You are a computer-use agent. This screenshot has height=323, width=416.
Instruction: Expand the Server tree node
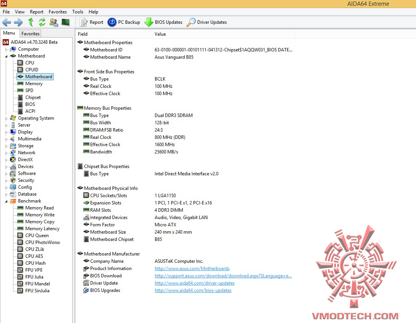tap(6, 125)
